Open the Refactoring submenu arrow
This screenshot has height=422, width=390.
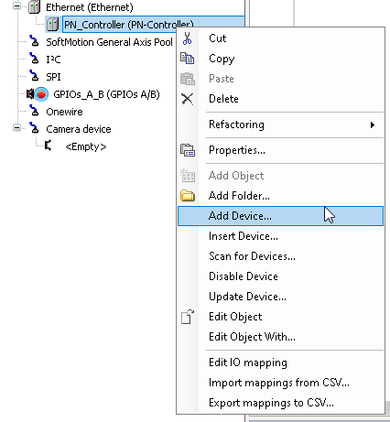click(373, 124)
